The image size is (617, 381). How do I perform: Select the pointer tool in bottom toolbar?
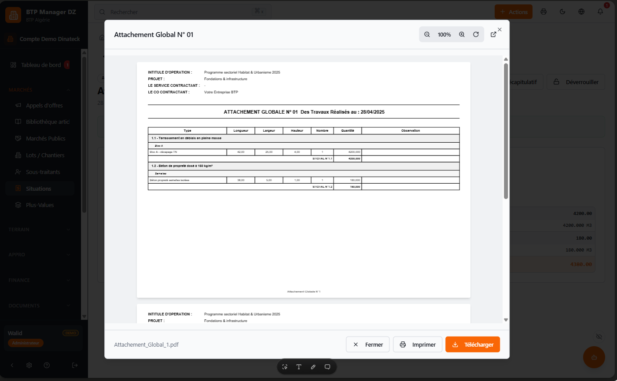click(x=285, y=367)
